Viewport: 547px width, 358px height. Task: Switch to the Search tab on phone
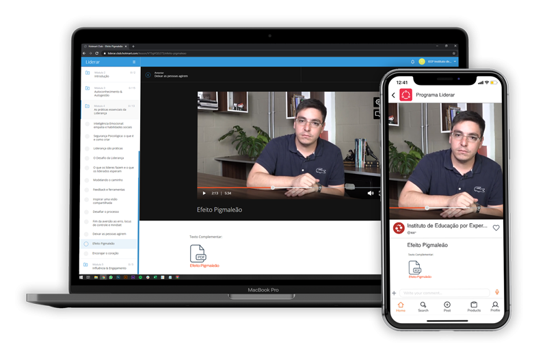pyautogui.click(x=423, y=307)
